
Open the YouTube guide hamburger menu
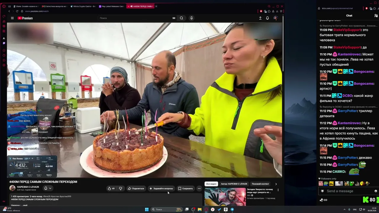tap(12, 18)
